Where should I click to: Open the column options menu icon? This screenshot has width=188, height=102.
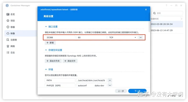pyautogui.click(x=182, y=19)
